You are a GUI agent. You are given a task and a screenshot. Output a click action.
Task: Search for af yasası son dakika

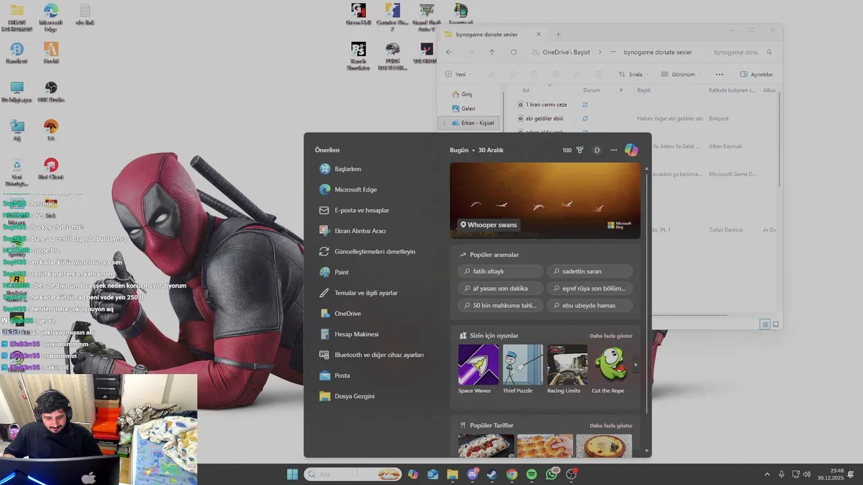(500, 288)
